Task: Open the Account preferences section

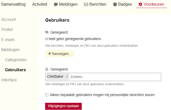Action: pyautogui.click(x=9, y=20)
